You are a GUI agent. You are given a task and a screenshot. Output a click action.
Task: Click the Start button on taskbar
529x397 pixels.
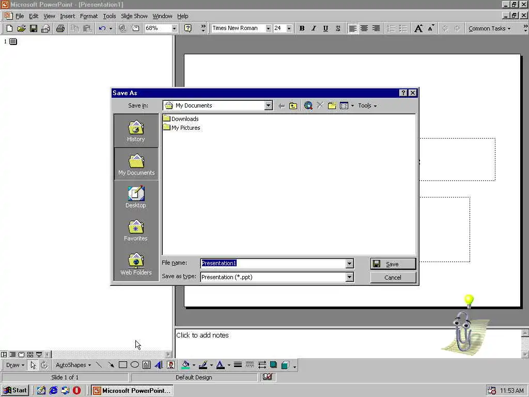point(15,390)
